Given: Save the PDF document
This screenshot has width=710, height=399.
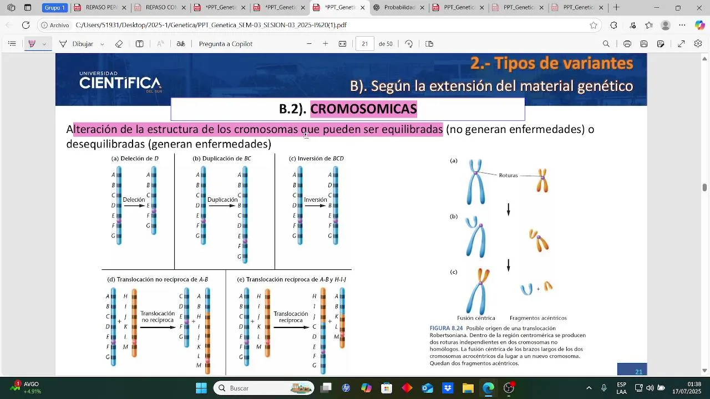Looking at the screenshot, I should coord(644,44).
